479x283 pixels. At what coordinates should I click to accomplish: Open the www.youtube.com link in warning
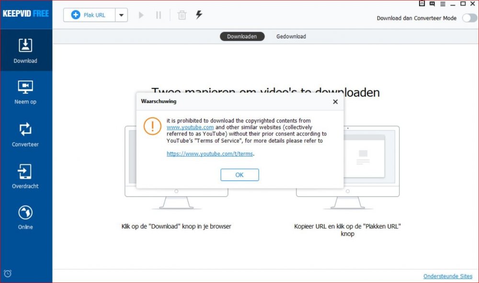coord(190,127)
